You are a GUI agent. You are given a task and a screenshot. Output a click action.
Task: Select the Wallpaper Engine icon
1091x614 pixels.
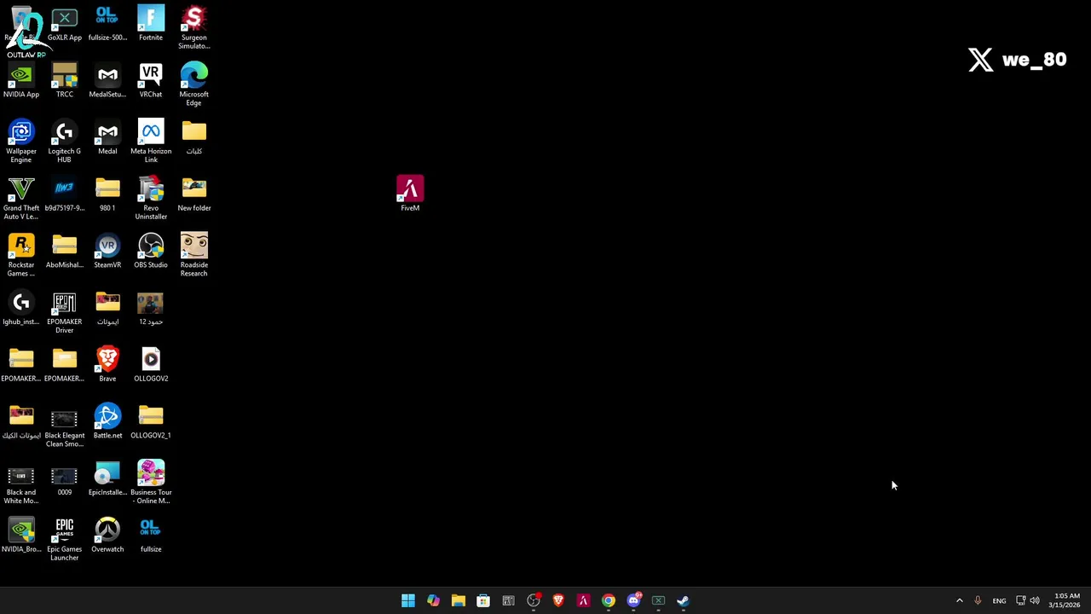pos(21,142)
